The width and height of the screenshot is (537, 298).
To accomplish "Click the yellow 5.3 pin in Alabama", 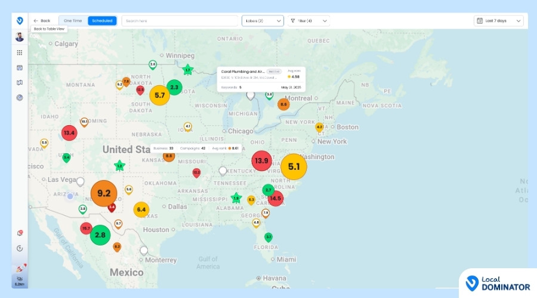I will click(x=251, y=200).
